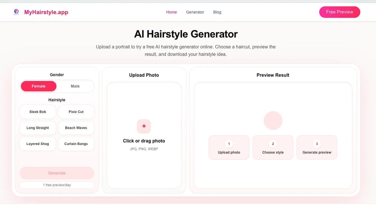Screen dimensions: 376x206
Task: Go to the Generator page
Action: click(x=195, y=12)
